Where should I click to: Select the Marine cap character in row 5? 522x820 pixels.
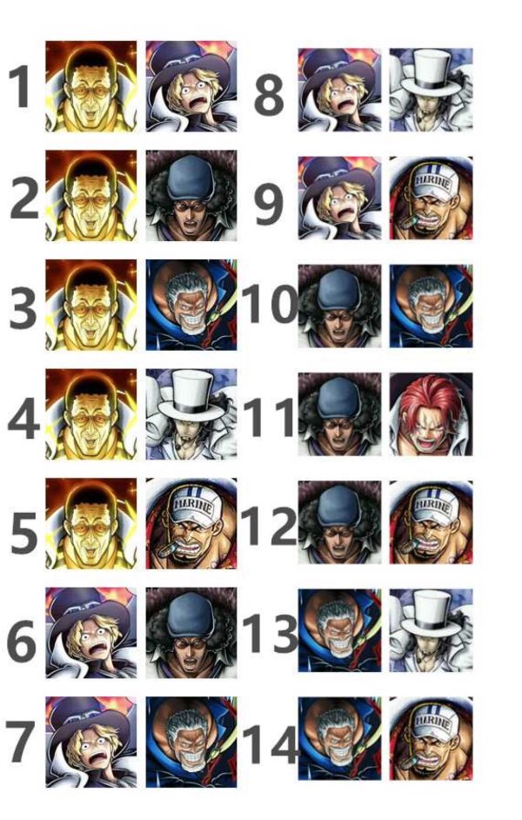(191, 523)
